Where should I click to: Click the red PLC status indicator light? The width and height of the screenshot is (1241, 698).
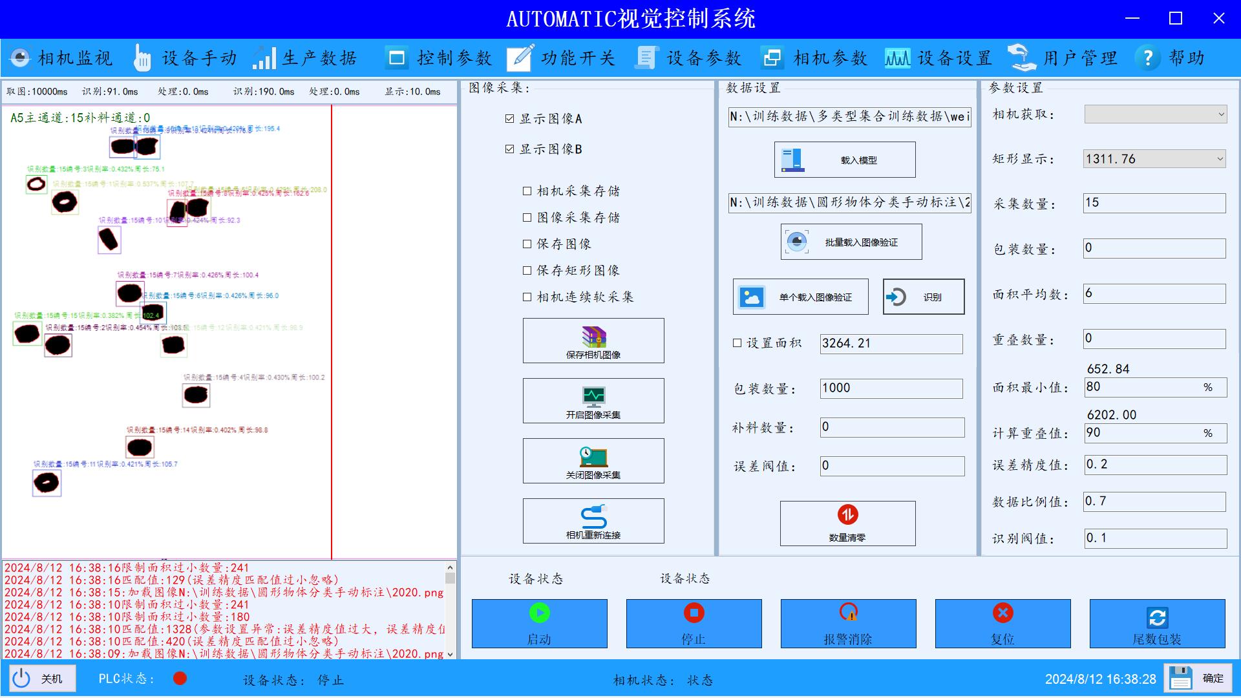point(180,679)
